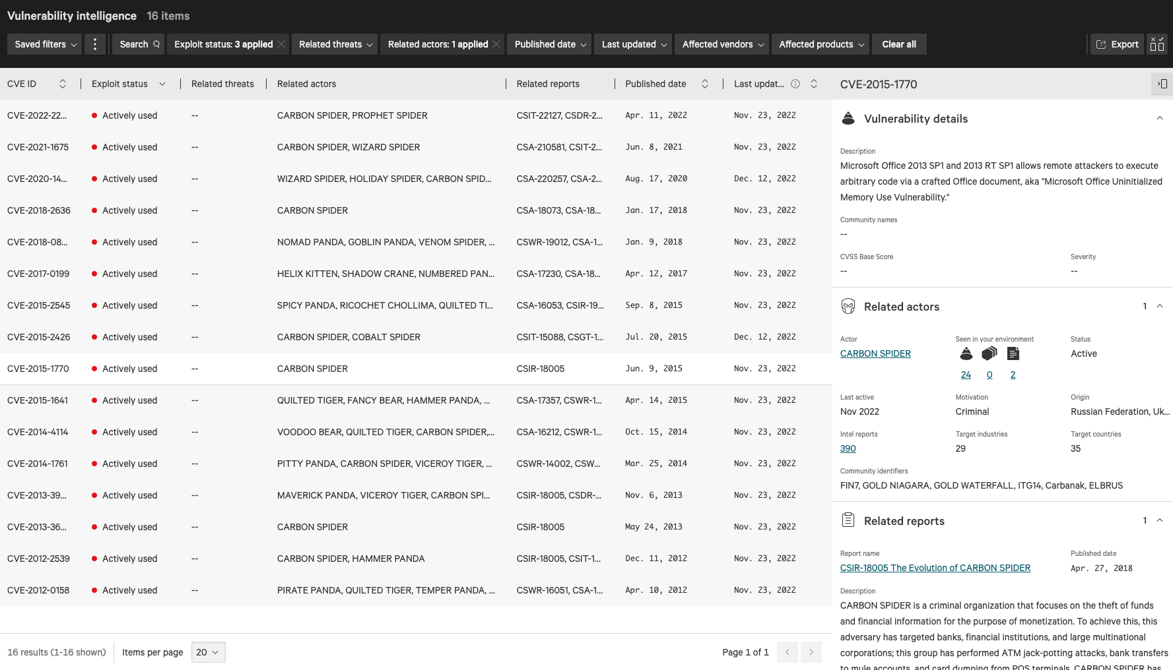This screenshot has height=670, width=1173.
Task: Go to the previous results page
Action: coord(788,652)
